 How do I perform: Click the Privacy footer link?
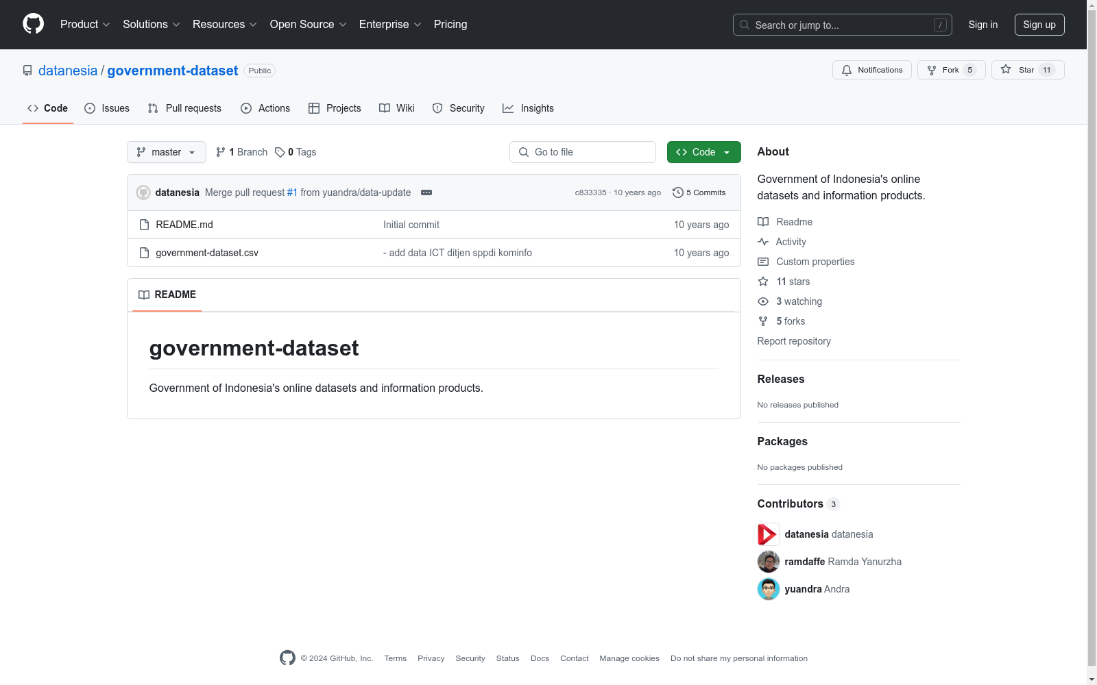point(431,658)
